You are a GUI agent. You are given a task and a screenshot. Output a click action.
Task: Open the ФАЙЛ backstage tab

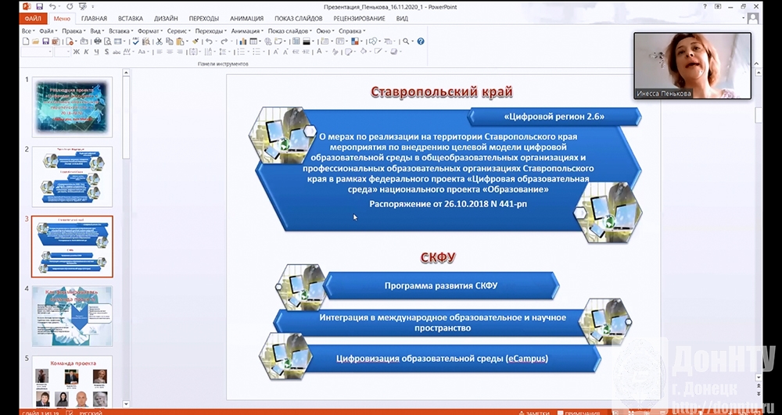pyautogui.click(x=33, y=19)
